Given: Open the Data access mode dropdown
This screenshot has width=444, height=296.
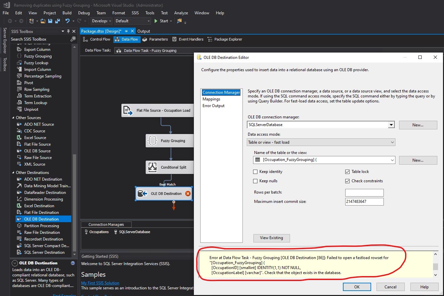Looking at the screenshot, I should [392, 142].
